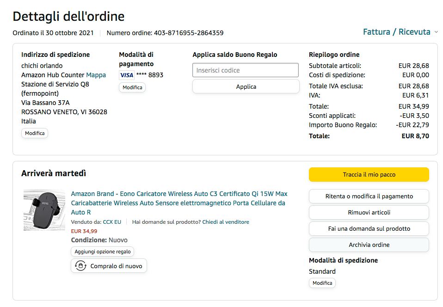Click the VISA card logo icon
Viewport: 443px width, 307px height.
click(x=126, y=75)
